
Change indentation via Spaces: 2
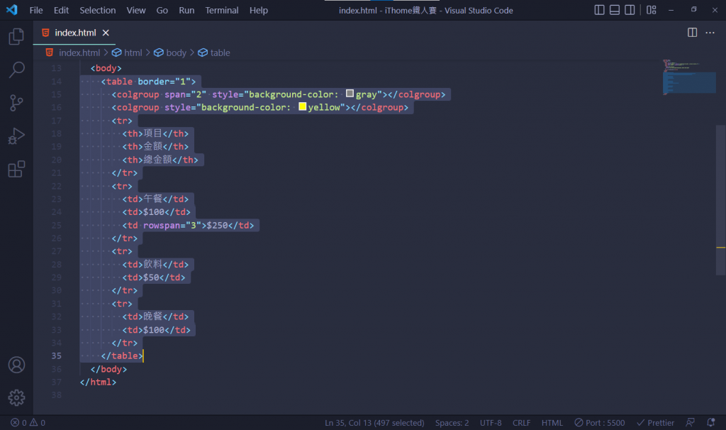pyautogui.click(x=452, y=423)
